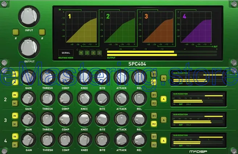Click band 1 THRESH knob

pyautogui.click(x=47, y=78)
